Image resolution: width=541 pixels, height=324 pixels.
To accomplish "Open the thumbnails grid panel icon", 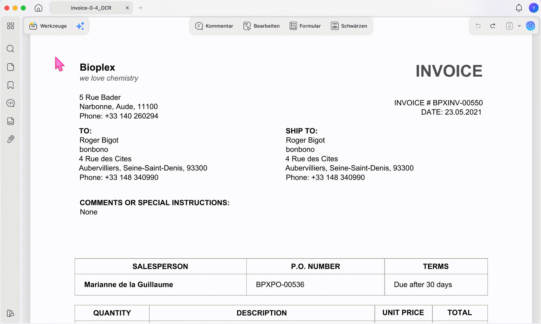I will (10, 26).
